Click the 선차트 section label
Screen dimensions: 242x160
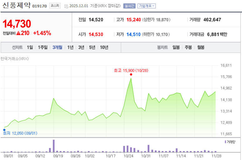pyautogui.click(x=17, y=47)
